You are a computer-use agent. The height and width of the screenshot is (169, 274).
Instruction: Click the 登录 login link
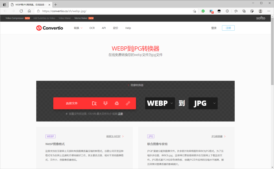coord(214,28)
